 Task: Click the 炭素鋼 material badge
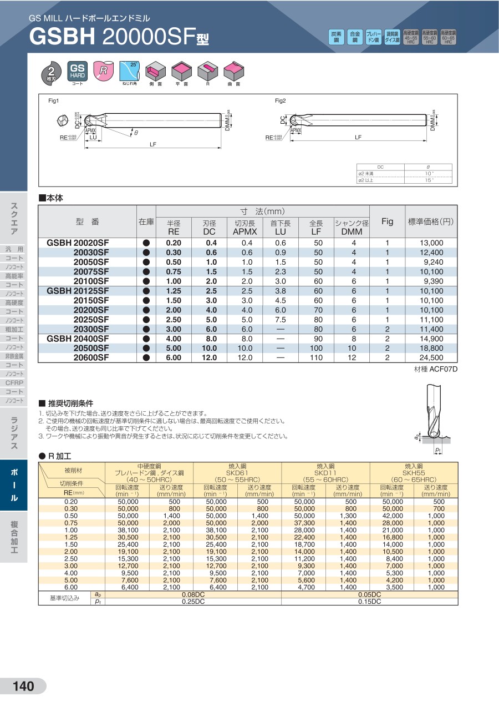coord(336,37)
